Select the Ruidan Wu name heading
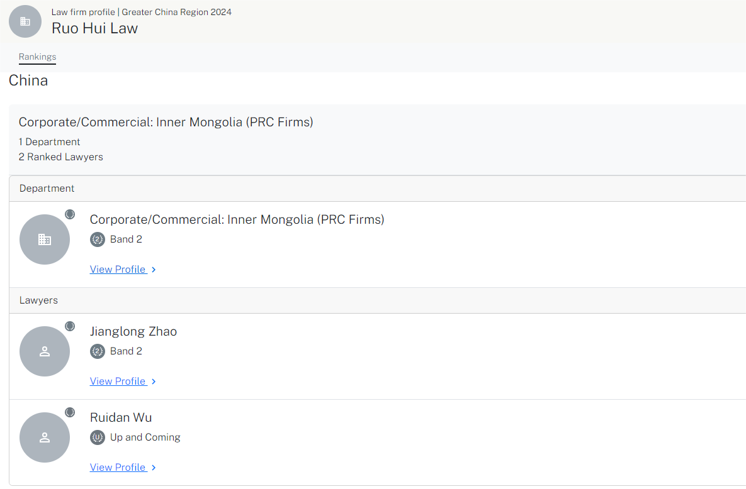This screenshot has height=489, width=746. pyautogui.click(x=121, y=417)
